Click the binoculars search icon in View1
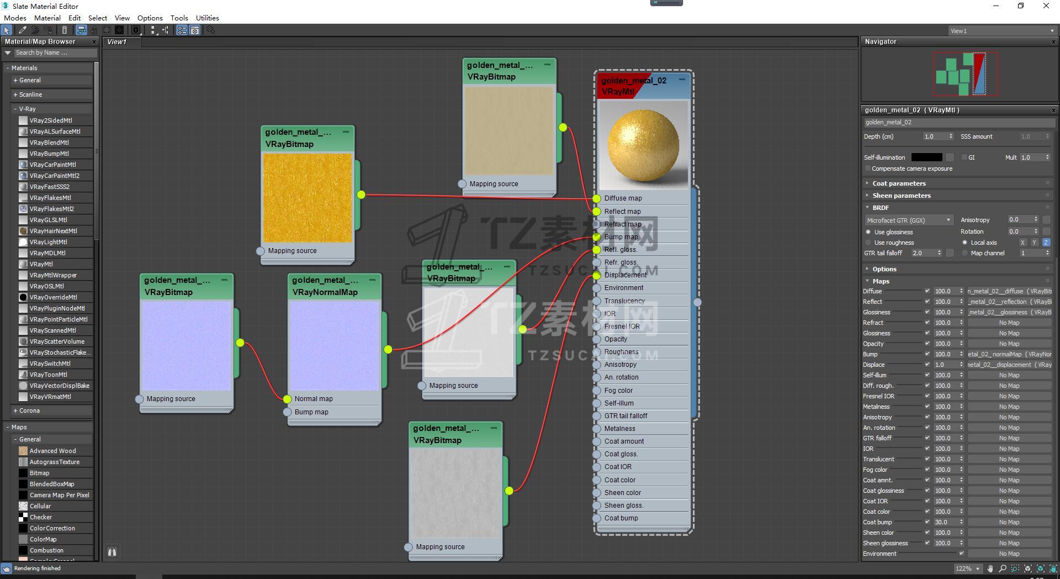 pyautogui.click(x=112, y=552)
